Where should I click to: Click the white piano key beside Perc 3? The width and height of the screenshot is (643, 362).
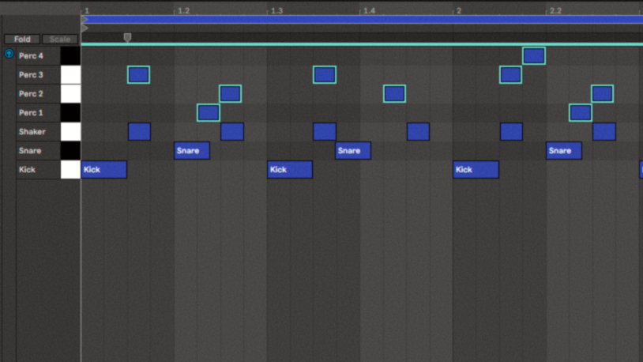click(x=70, y=75)
